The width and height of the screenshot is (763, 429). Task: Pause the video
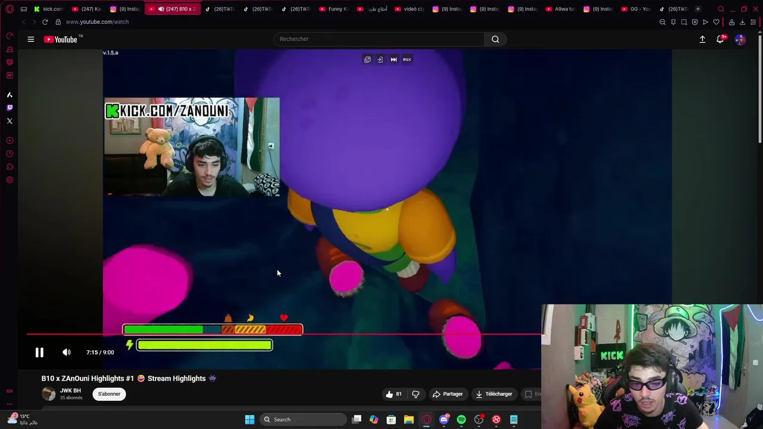(39, 352)
